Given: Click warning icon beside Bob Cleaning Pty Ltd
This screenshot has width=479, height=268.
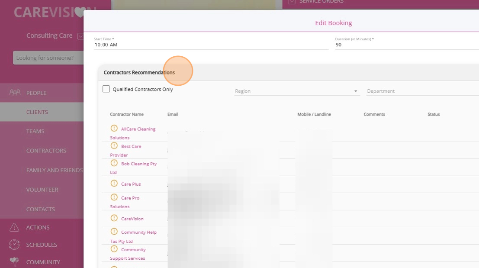Looking at the screenshot, I should [x=114, y=163].
